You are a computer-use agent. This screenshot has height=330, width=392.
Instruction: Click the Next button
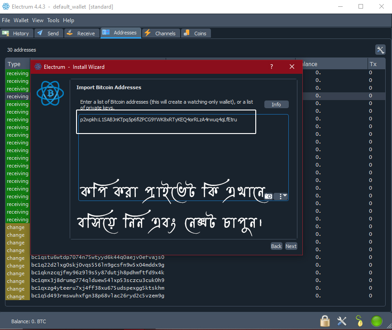[x=291, y=246]
